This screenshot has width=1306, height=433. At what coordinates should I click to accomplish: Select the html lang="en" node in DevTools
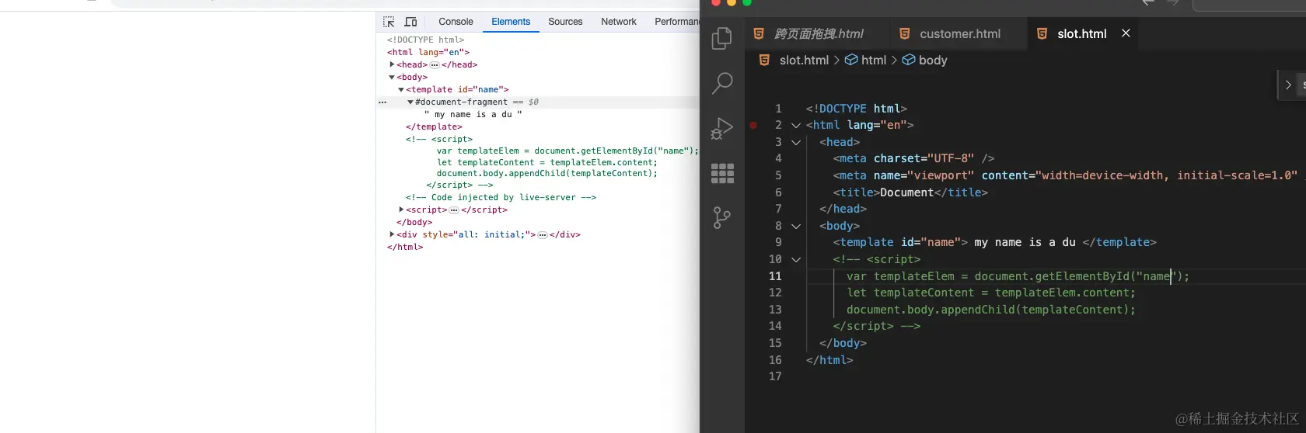coord(428,52)
